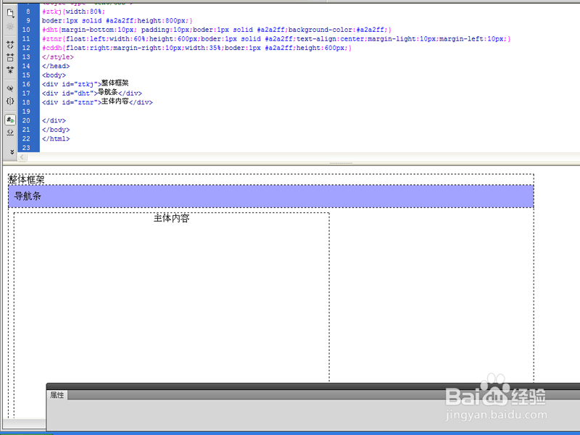The width and height of the screenshot is (580, 435).
Task: Click the div id="ztkj" code line
Action: point(85,83)
